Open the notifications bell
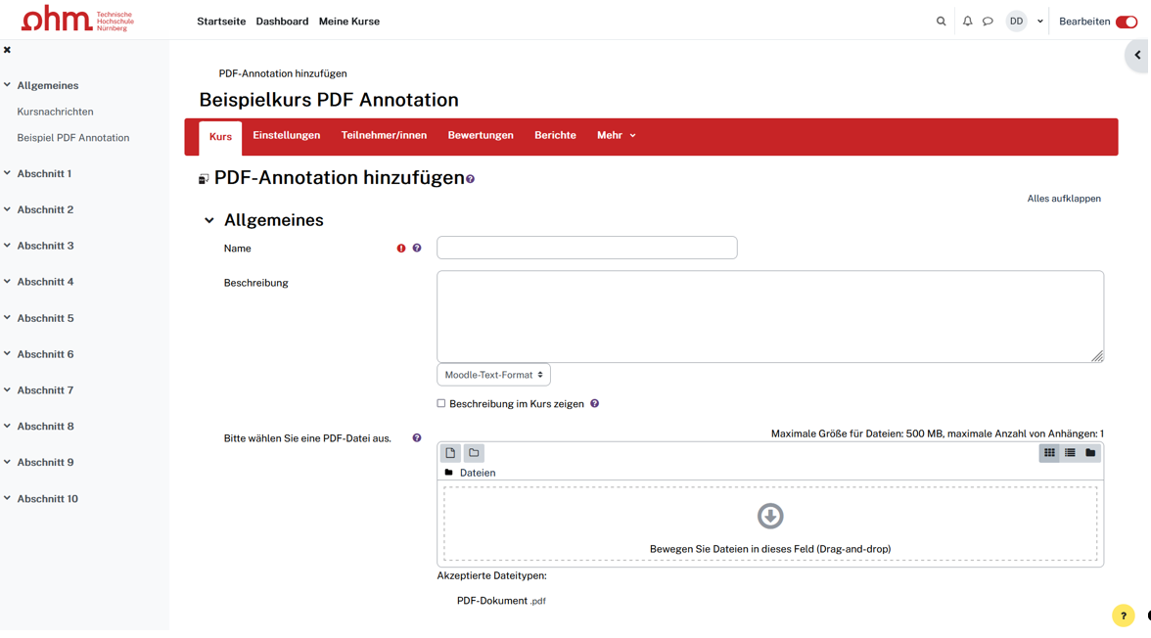 tap(969, 22)
